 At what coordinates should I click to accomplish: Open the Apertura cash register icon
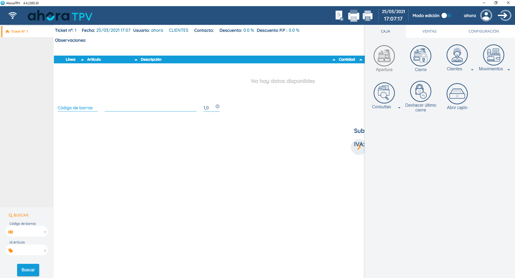384,56
